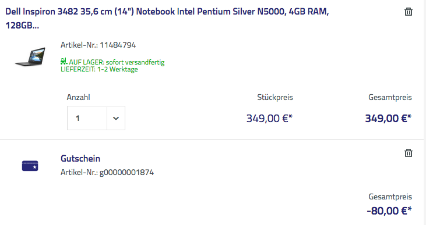426x225 pixels.
Task: Click the Artikel-Nr. 11484794 text
Action: point(98,45)
